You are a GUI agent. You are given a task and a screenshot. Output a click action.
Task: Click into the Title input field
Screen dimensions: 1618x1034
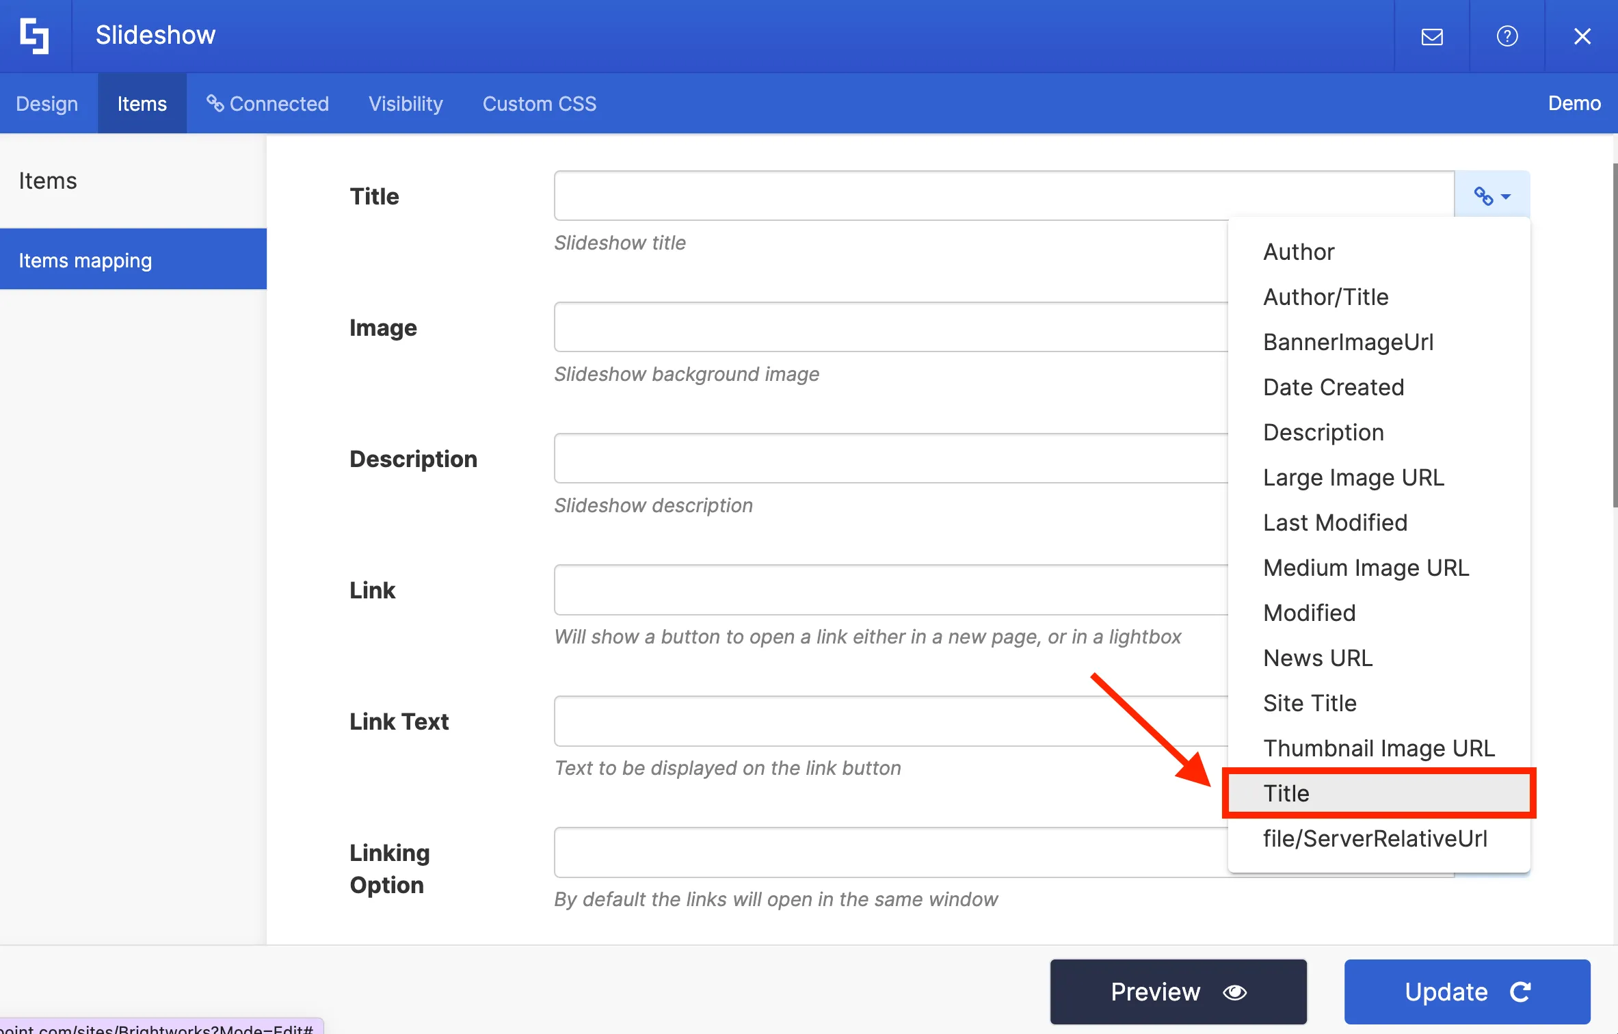[1004, 196]
